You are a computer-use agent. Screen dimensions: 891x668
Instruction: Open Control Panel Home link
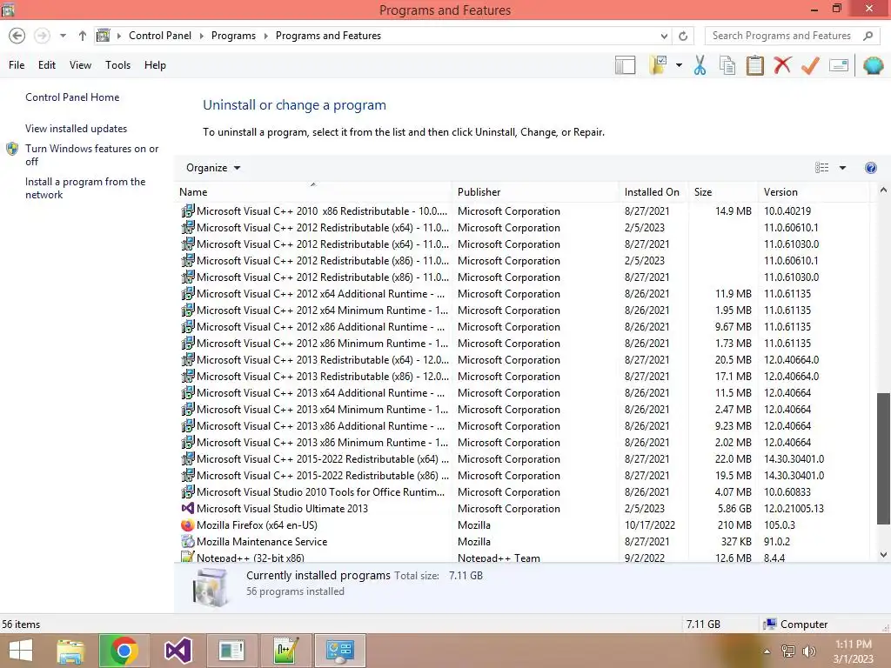pyautogui.click(x=72, y=97)
